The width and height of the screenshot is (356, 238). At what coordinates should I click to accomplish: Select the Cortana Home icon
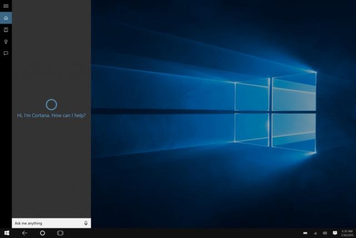[6, 18]
